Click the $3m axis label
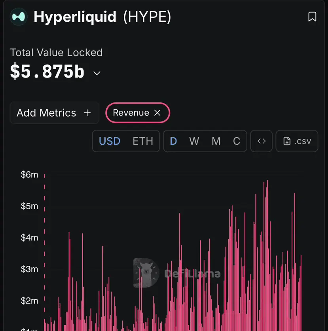Screen dimensions: 328x331 coord(29,269)
